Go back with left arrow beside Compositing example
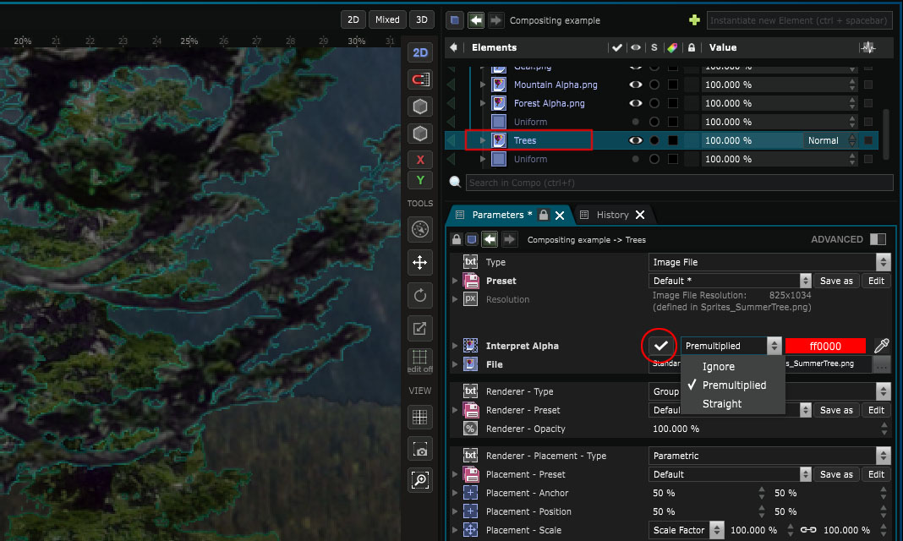Viewport: 903px width, 541px height. pyautogui.click(x=476, y=20)
